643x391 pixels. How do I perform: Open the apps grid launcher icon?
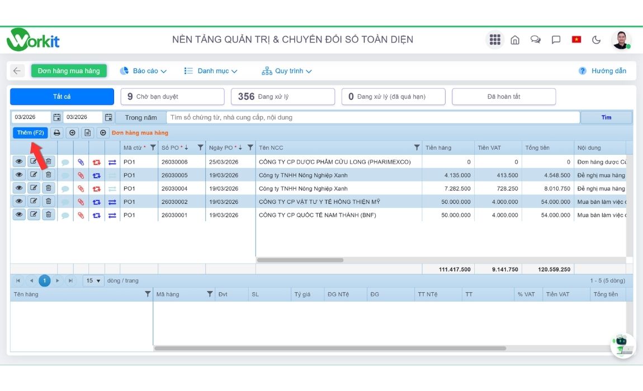(494, 40)
